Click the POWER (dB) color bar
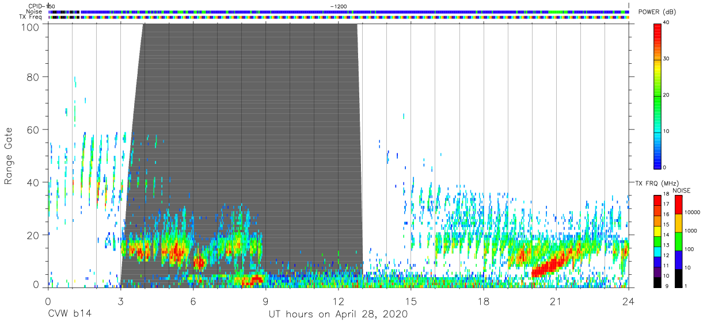Image resolution: width=707 pixels, height=326 pixels. tap(657, 95)
